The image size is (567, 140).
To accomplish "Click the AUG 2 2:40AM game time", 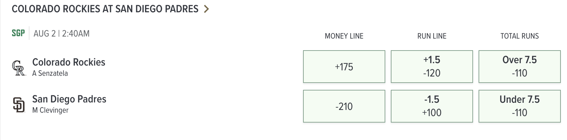I will 62,33.
